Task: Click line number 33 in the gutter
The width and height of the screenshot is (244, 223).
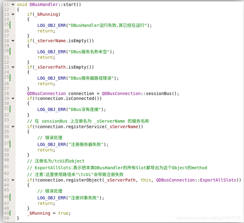Action: tap(6, 120)
